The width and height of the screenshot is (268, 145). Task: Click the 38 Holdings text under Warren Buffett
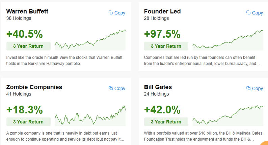(19, 18)
